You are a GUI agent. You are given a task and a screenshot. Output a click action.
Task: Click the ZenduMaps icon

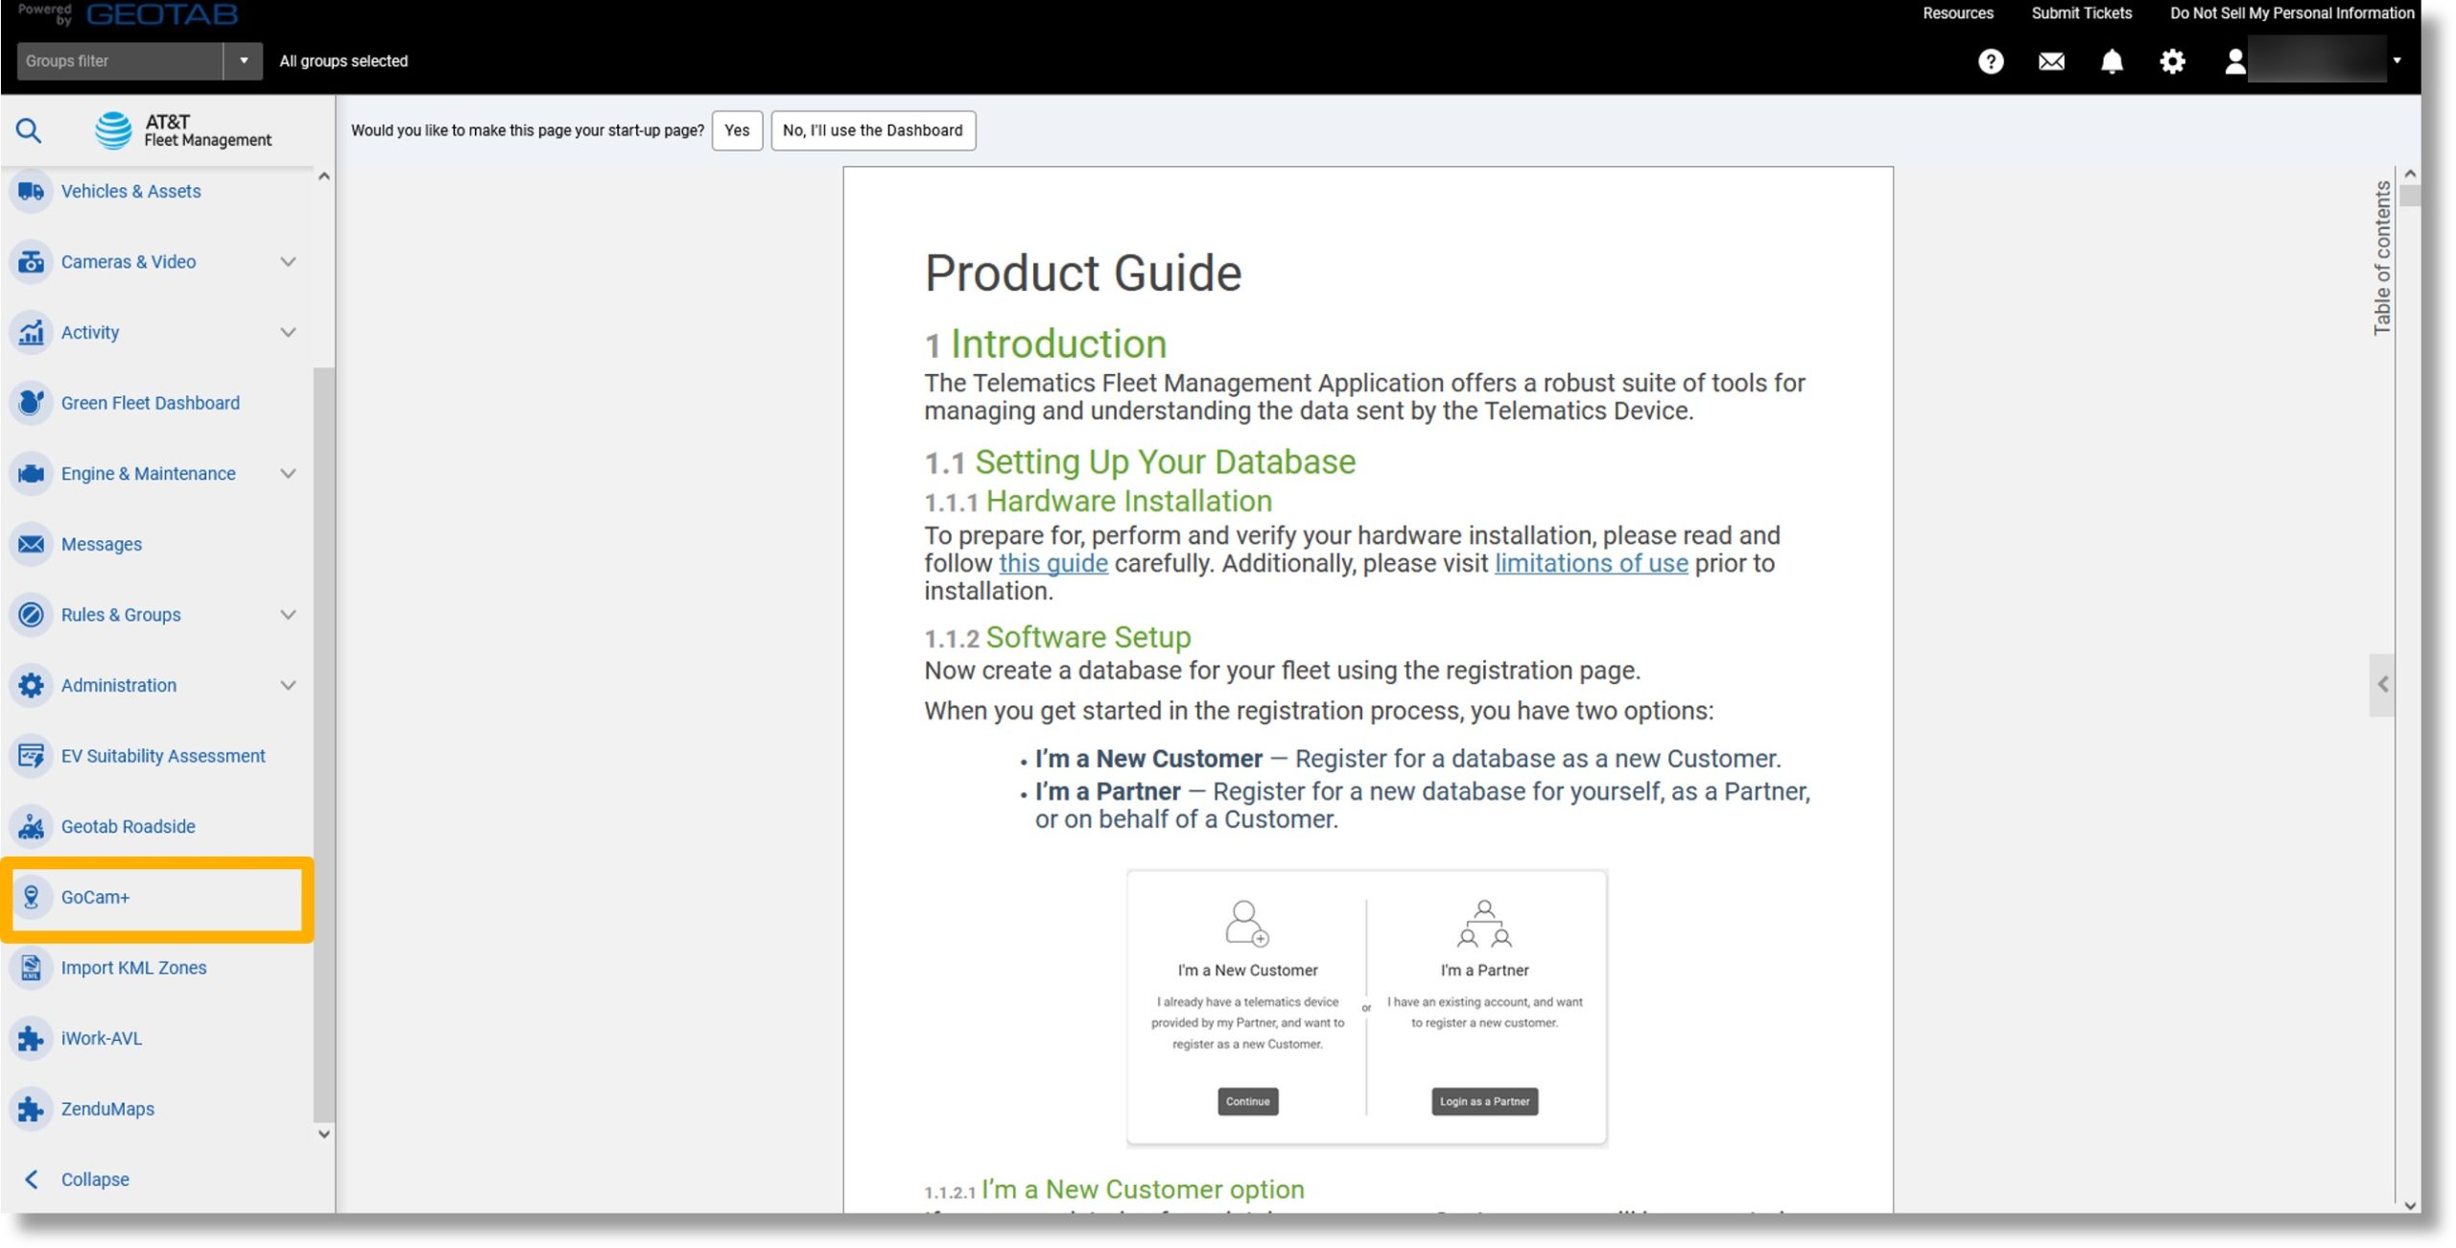(x=32, y=1110)
